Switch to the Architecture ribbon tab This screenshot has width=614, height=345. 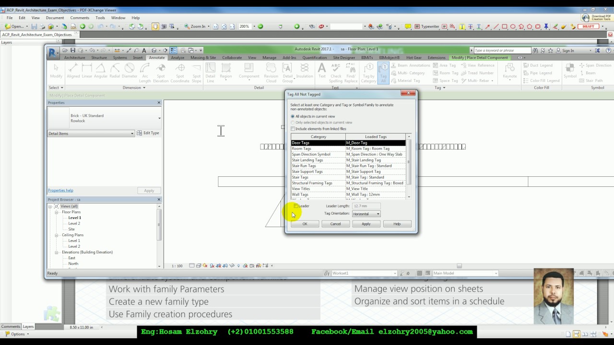click(74, 57)
